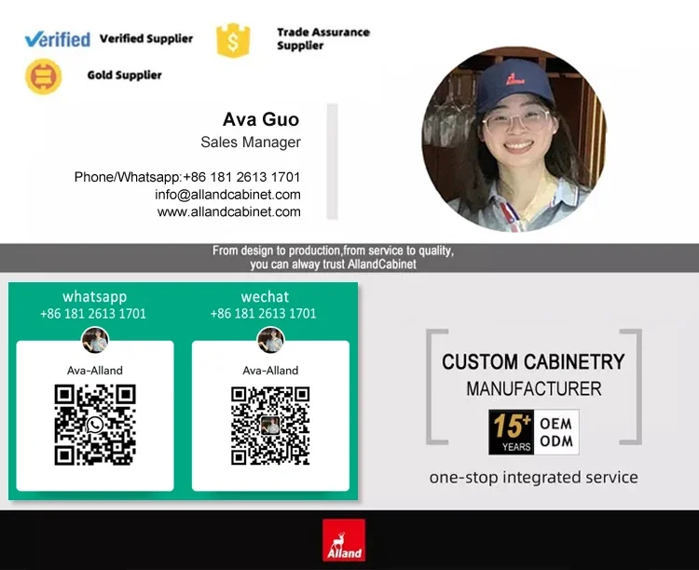Click 'one-stop integrated service' text
Viewport: 699px width, 570px height.
point(534,477)
